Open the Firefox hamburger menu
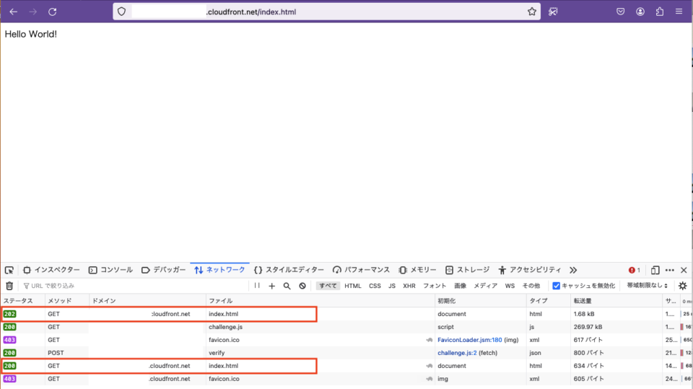The height and width of the screenshot is (389, 693). click(x=679, y=12)
